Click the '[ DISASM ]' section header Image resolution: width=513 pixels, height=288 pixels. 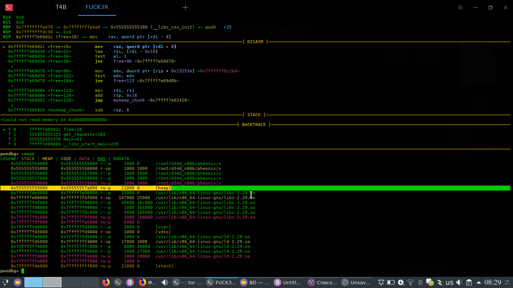click(255, 42)
